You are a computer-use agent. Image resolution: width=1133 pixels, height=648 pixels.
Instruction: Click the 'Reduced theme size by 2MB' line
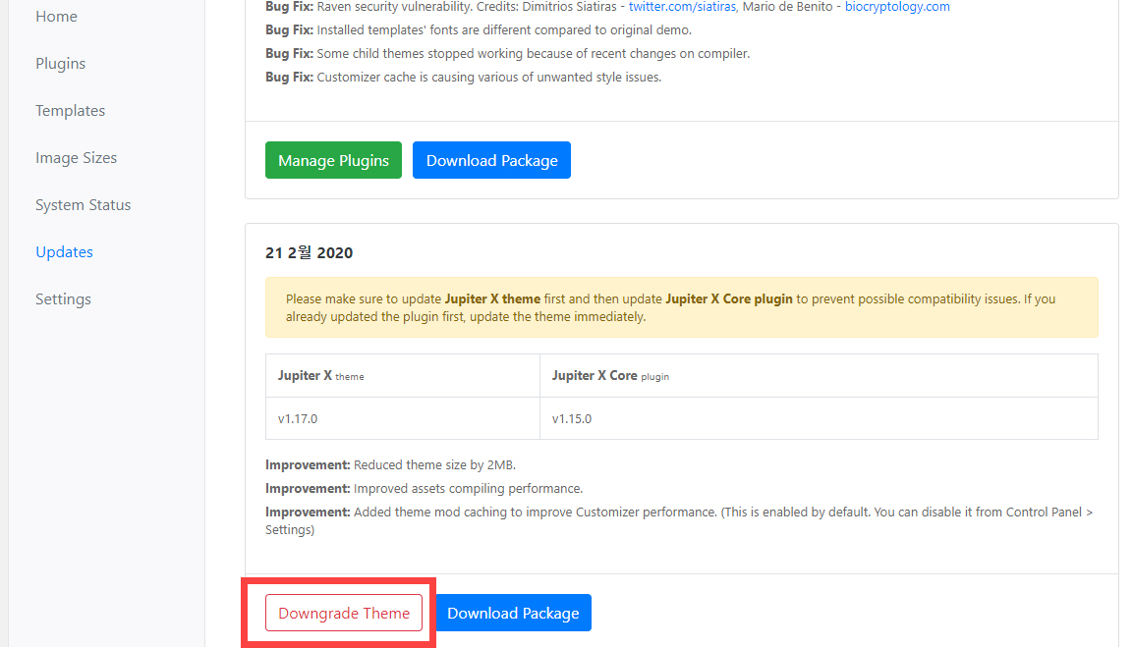coord(390,464)
